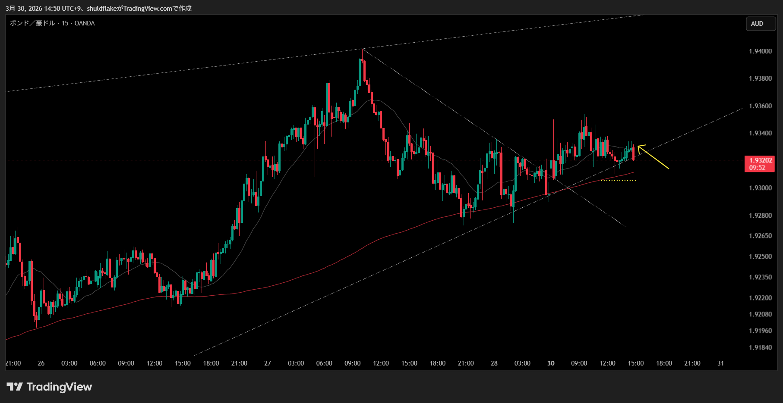Screen dimensions: 783x403
Task: Select the yellow dotted horizontal line
Action: pyautogui.click(x=618, y=181)
